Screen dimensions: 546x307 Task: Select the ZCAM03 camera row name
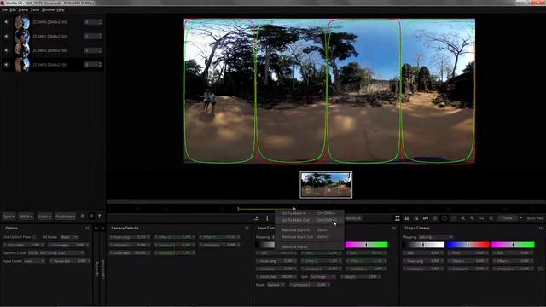tap(50, 65)
